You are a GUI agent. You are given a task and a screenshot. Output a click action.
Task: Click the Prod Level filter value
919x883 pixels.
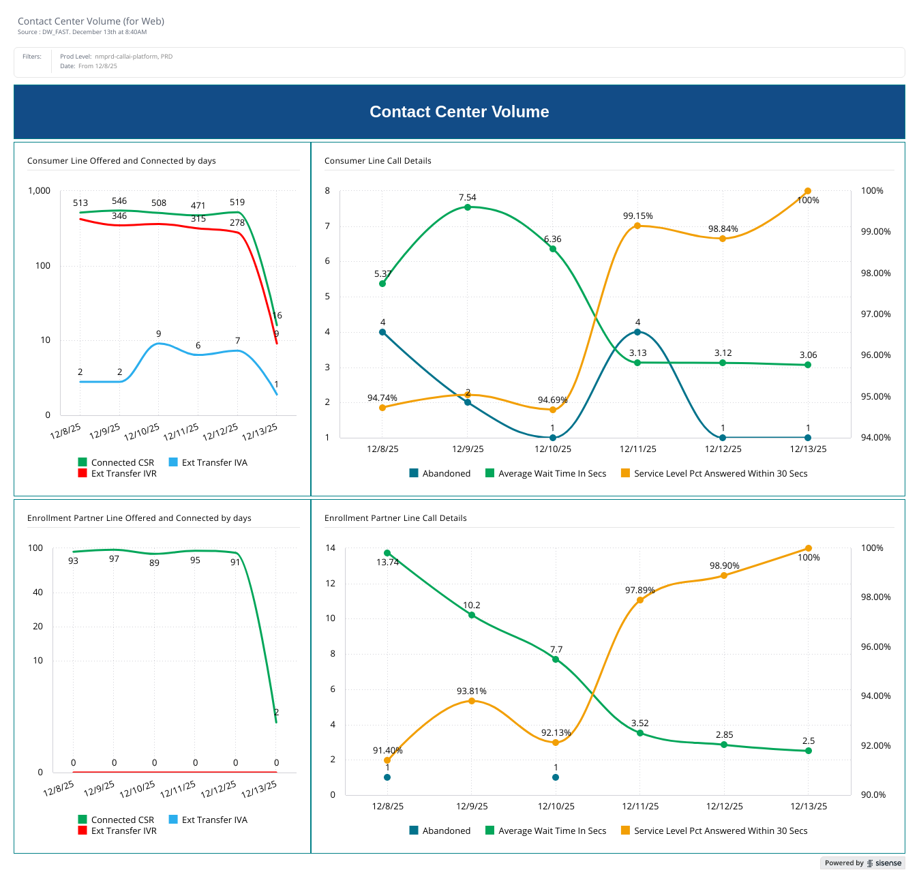tap(133, 57)
